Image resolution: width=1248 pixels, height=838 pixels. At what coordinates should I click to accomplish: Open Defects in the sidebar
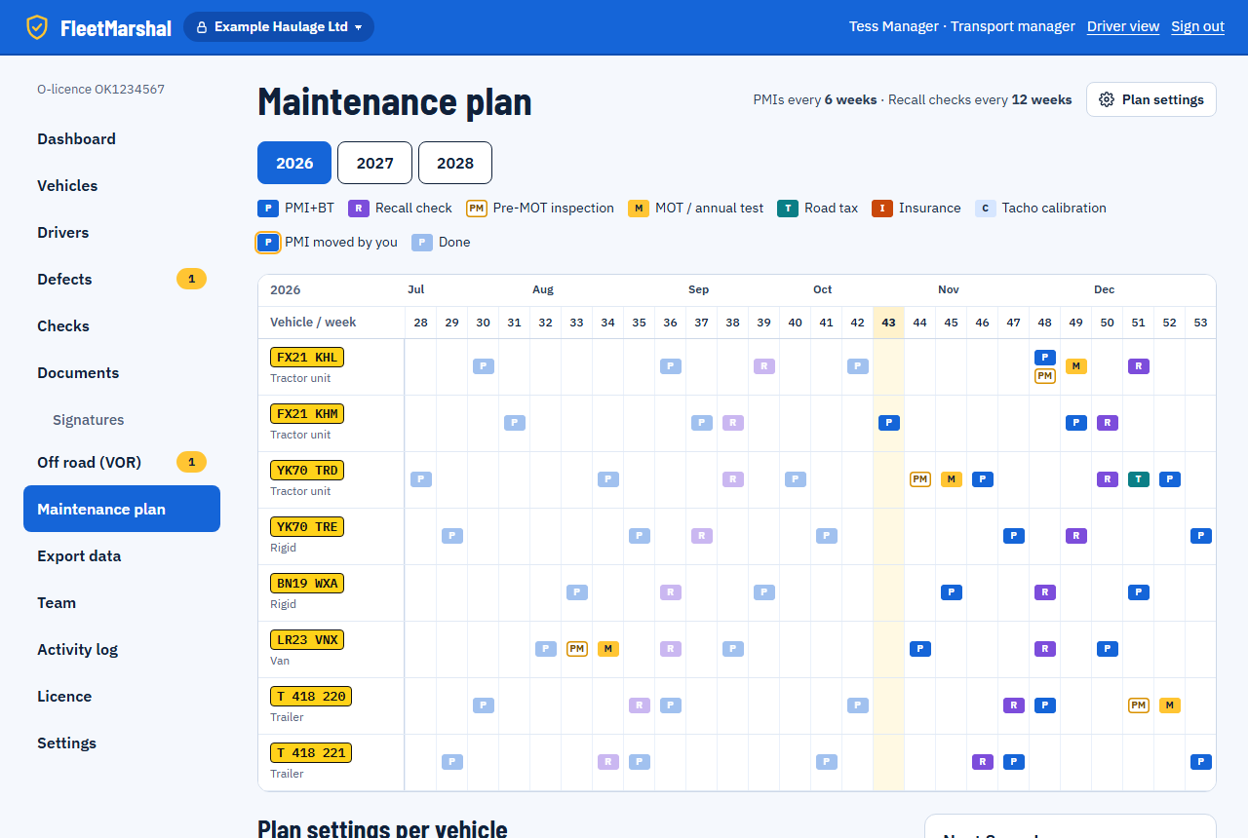(122, 279)
